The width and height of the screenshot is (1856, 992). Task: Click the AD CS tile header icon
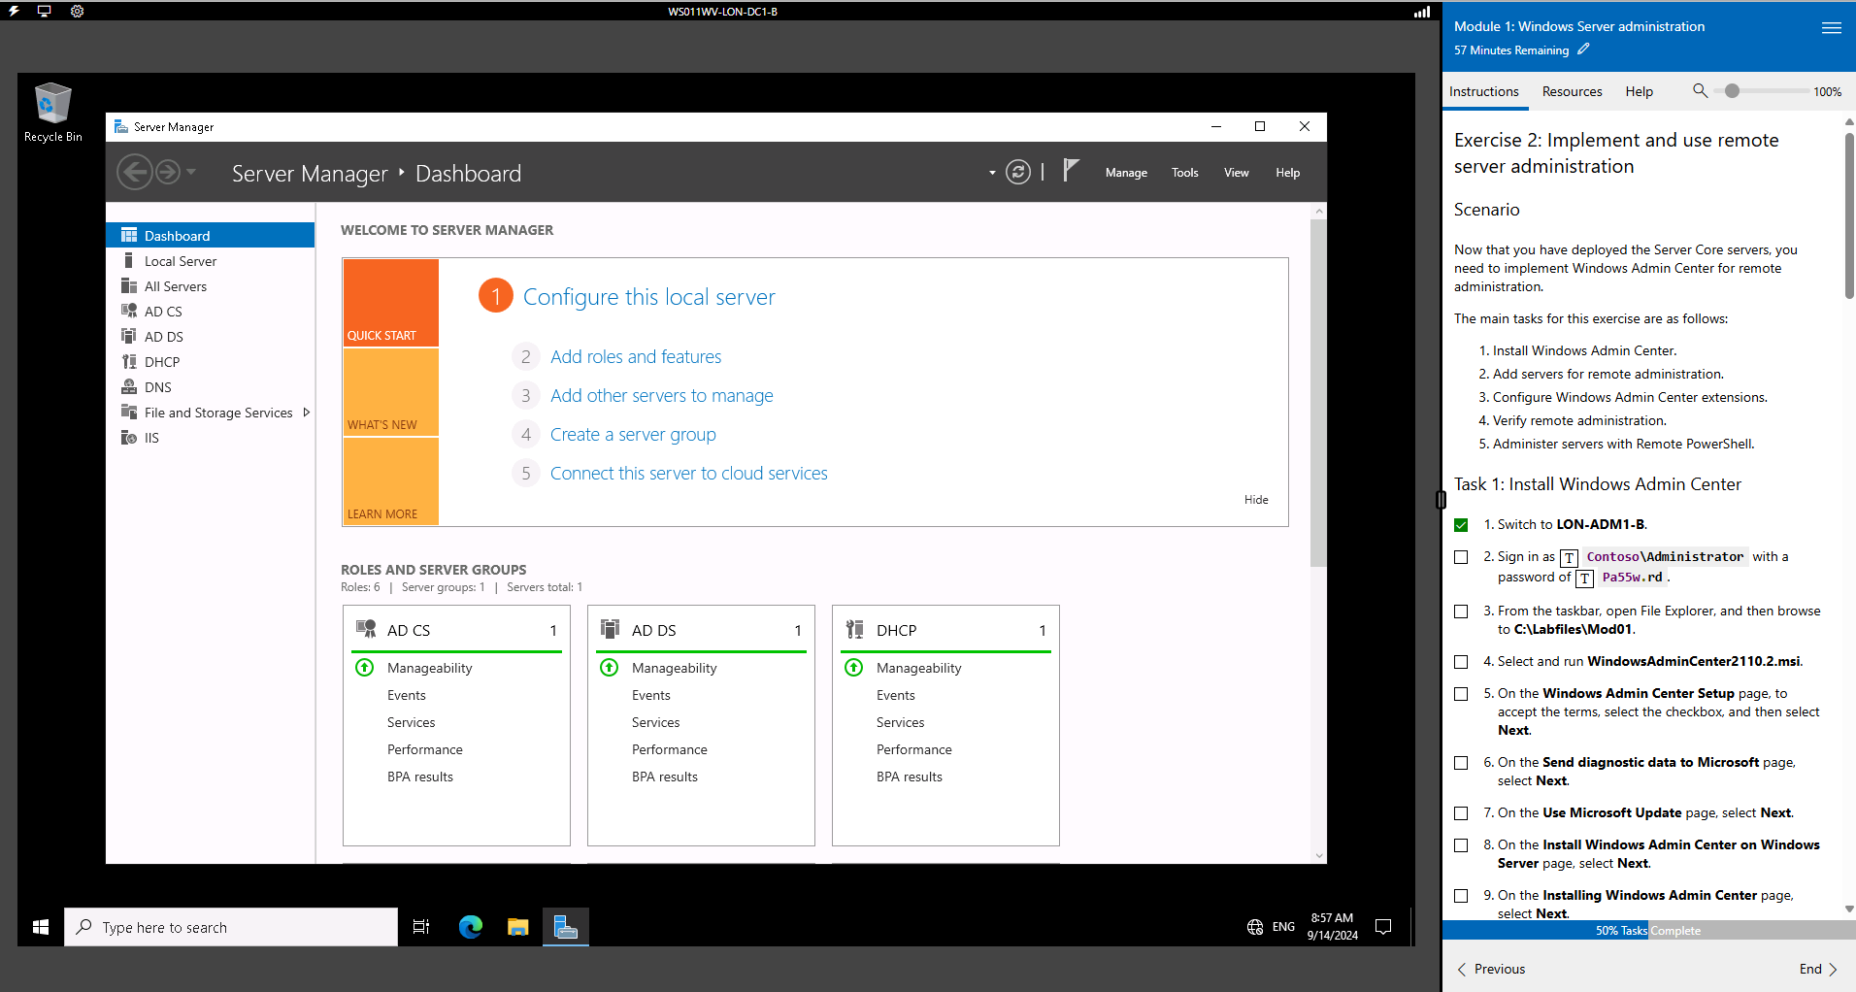366,629
